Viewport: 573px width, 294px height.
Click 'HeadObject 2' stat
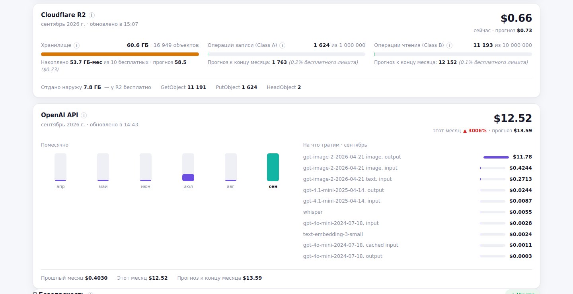click(x=284, y=87)
